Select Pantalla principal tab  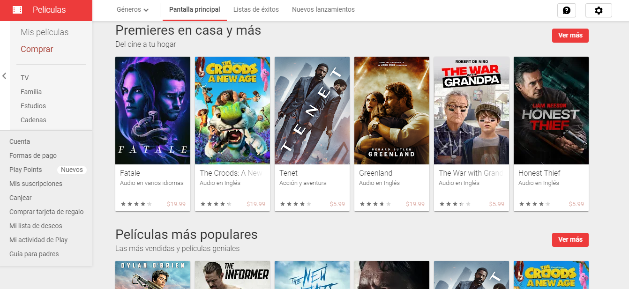195,10
